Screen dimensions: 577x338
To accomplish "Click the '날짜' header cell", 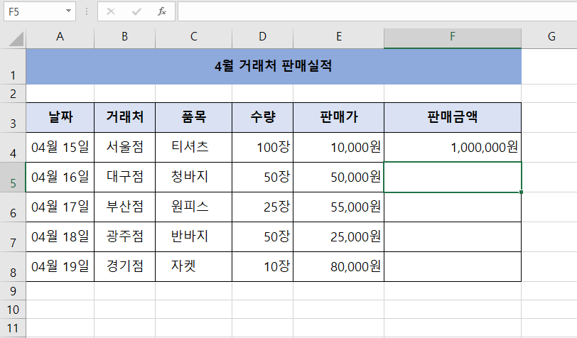I will tap(60, 118).
